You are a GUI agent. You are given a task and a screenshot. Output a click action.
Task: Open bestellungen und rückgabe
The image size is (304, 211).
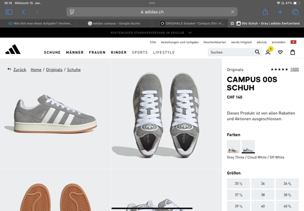180,42
